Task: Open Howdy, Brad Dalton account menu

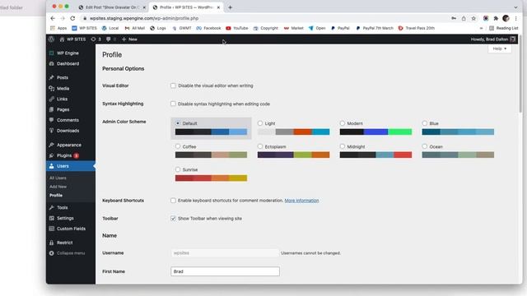Action: (x=492, y=39)
